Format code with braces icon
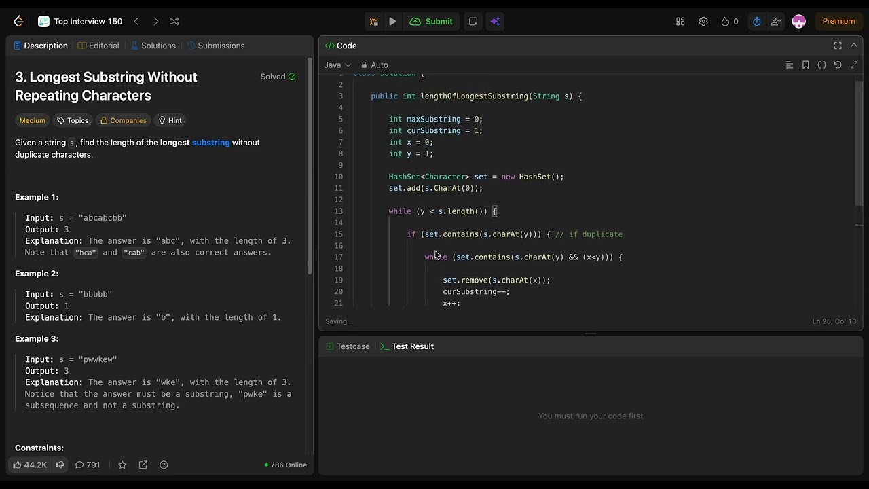The width and height of the screenshot is (869, 489). (x=821, y=65)
